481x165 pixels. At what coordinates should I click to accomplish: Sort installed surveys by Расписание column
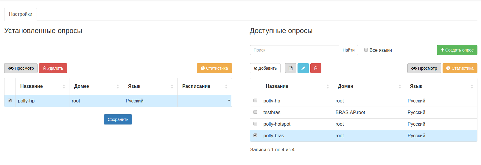[204, 86]
